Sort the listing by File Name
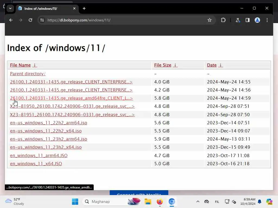 pyautogui.click(x=20, y=65)
